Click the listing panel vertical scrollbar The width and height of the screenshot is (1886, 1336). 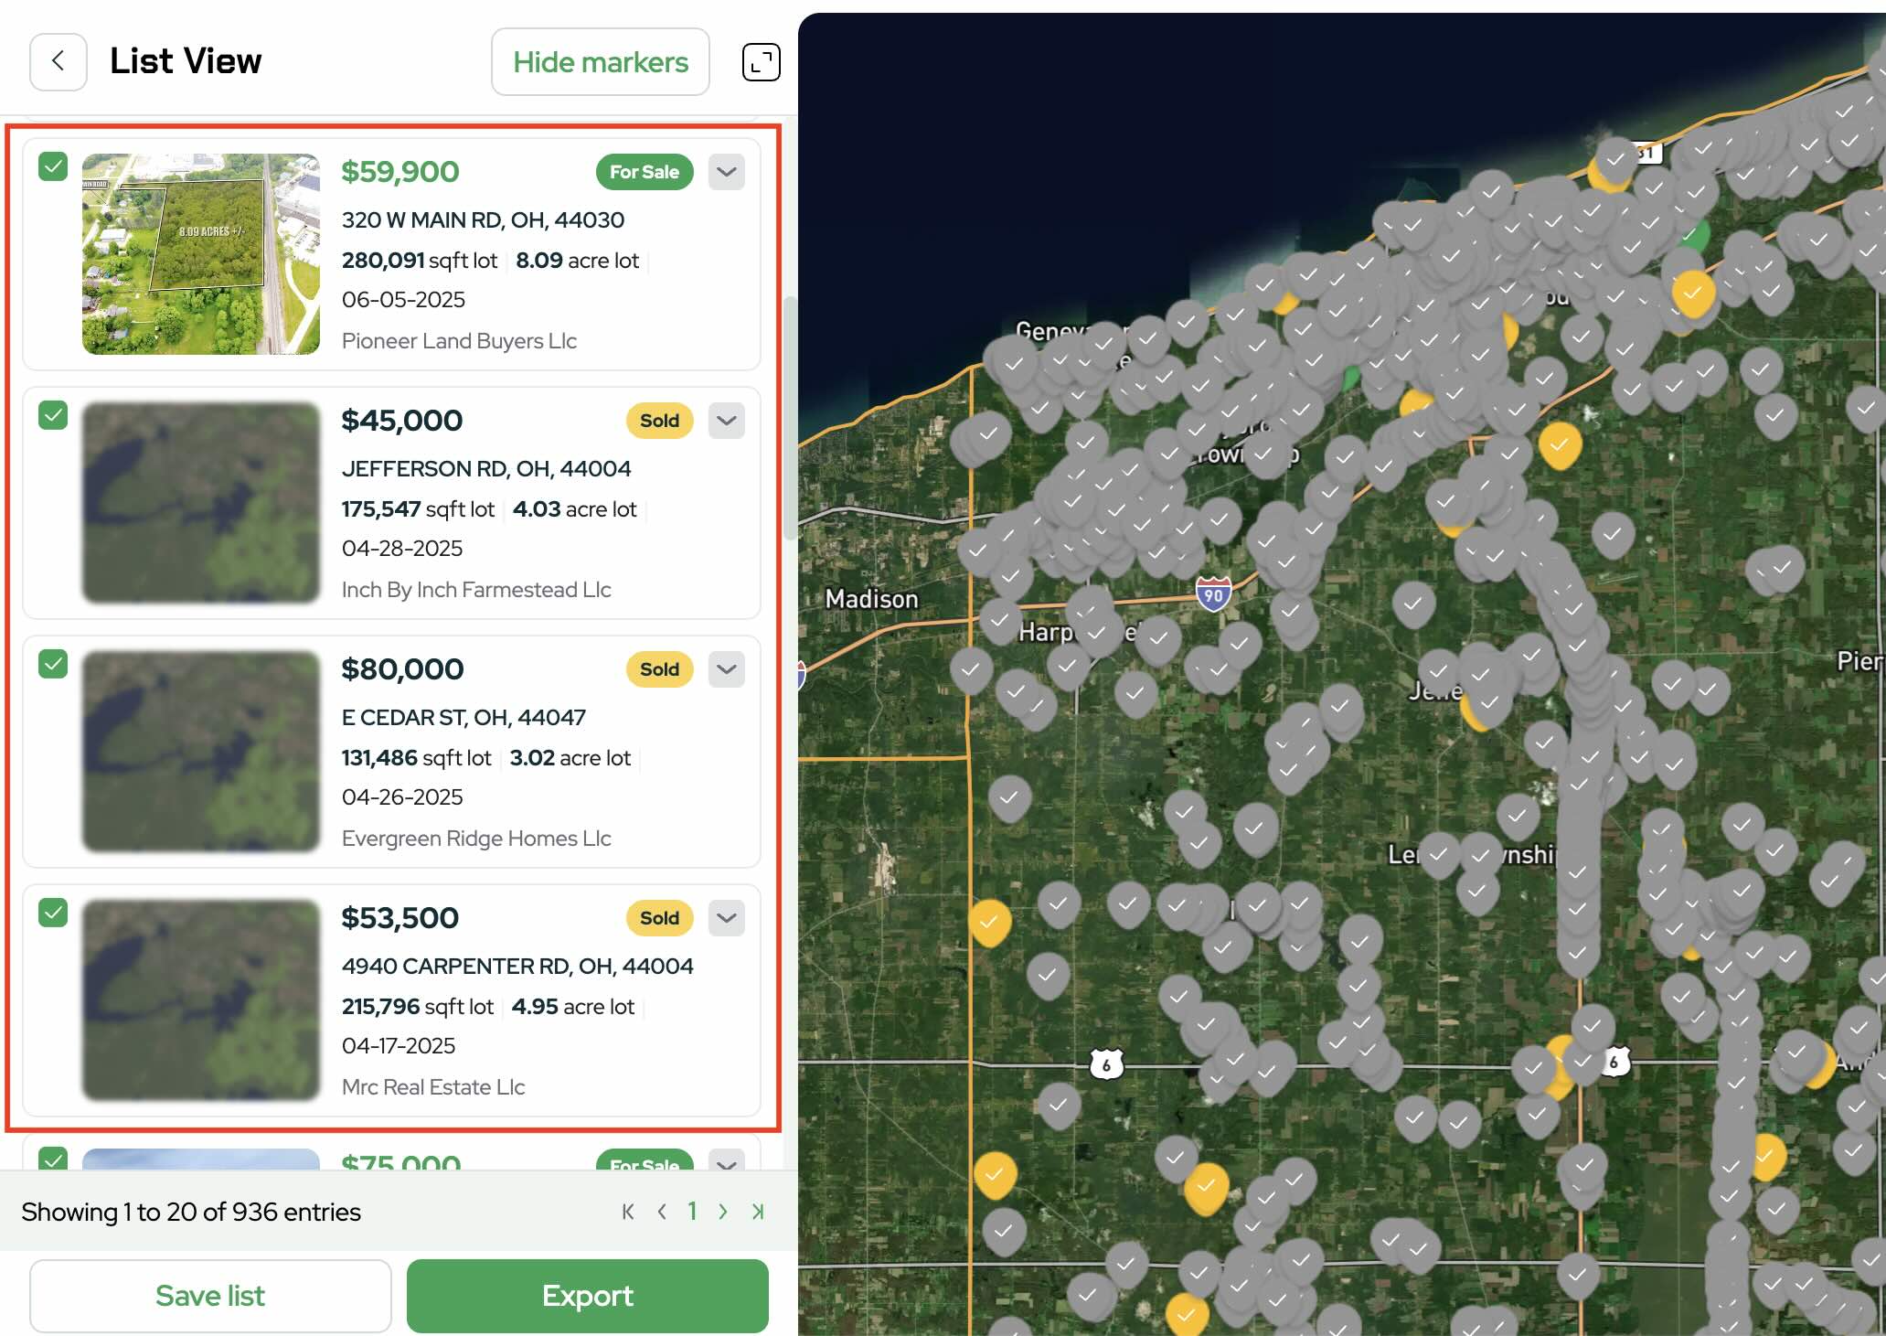(x=789, y=418)
